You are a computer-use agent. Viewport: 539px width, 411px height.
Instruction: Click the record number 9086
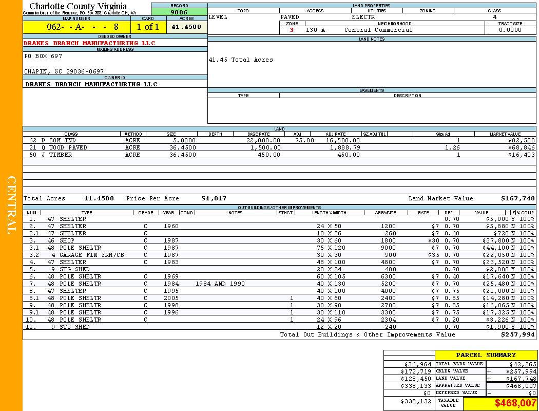(179, 12)
